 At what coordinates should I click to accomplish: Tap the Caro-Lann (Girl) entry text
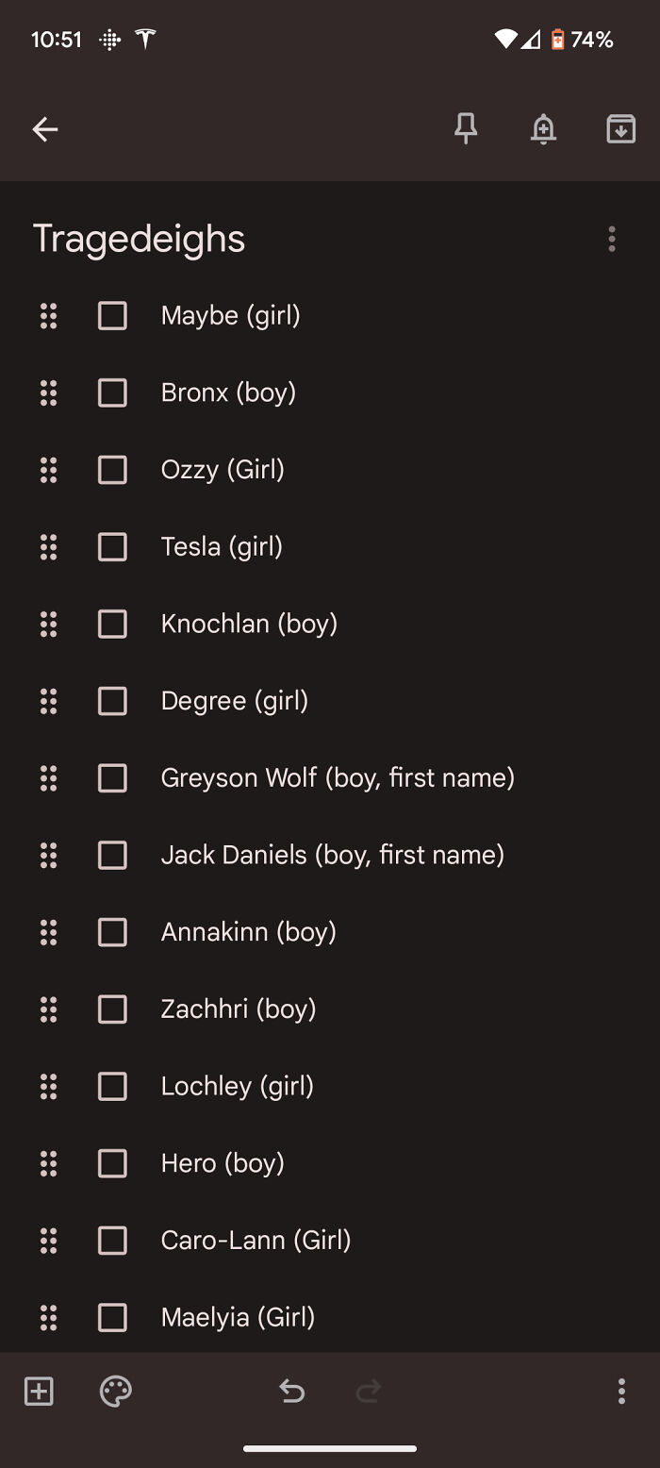[256, 1241]
